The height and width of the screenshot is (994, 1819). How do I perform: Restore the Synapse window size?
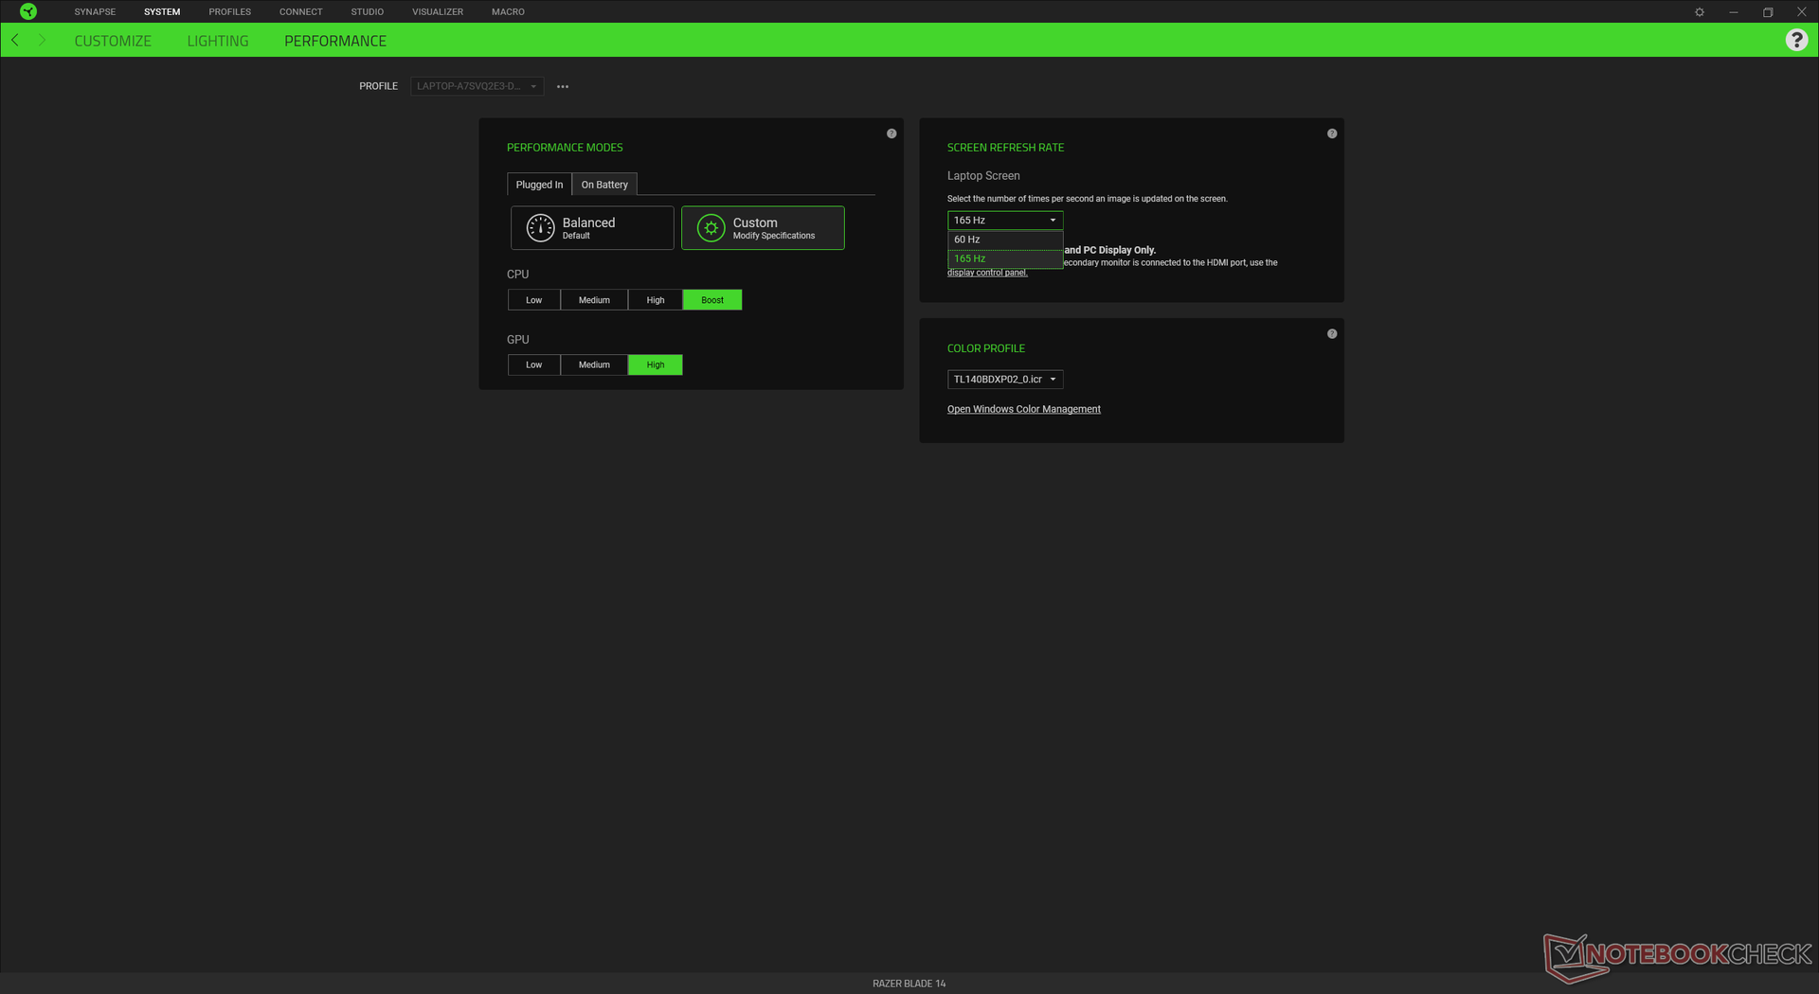1768,12
